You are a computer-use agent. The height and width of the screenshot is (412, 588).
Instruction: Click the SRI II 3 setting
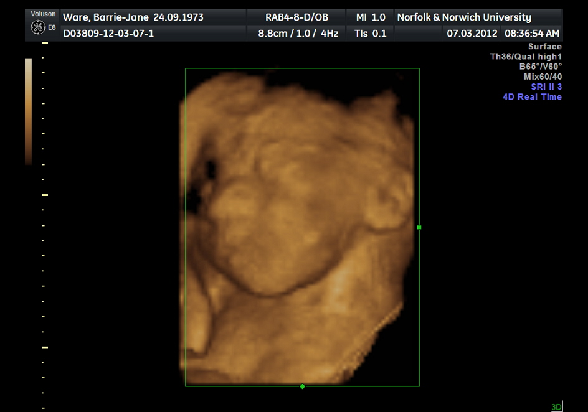pos(546,87)
